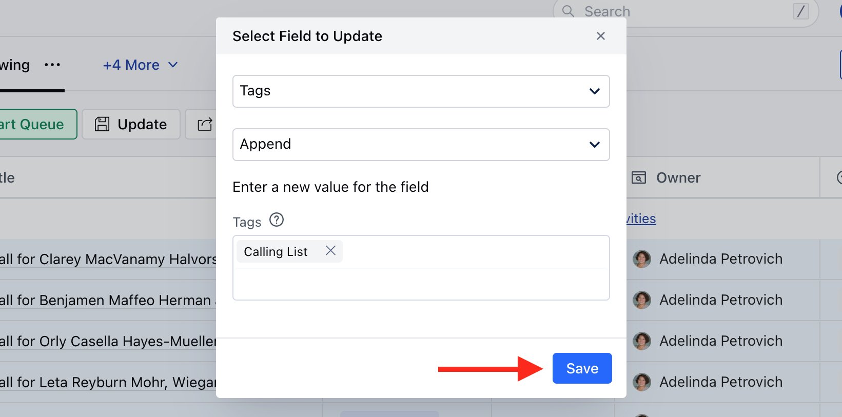Screen dimensions: 842x417
Task: Open the call for Clarey MacVanamy row
Action: (x=108, y=260)
